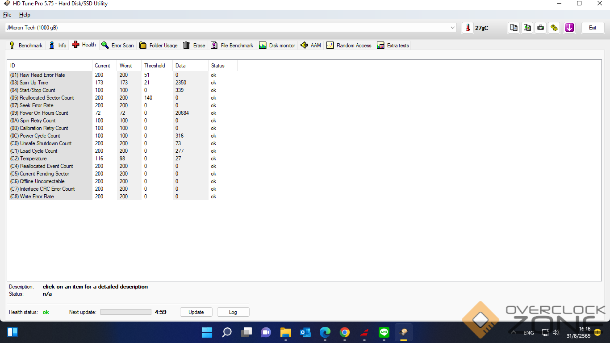Open the Help menu
This screenshot has width=610, height=343.
[x=25, y=15]
